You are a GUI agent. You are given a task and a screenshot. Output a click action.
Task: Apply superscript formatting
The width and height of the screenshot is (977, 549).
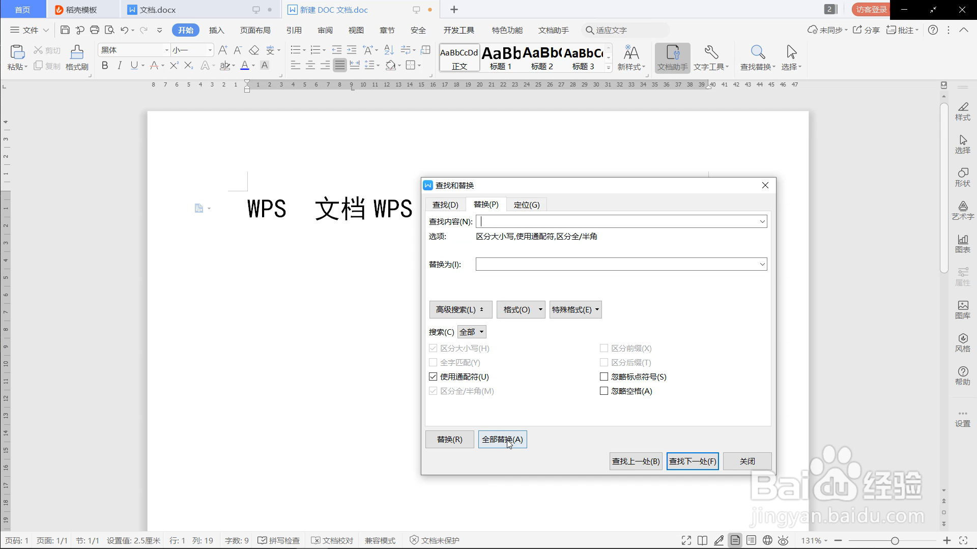click(x=174, y=65)
